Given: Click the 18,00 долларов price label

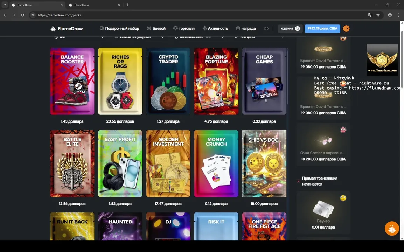Looking at the screenshot, I should pyautogui.click(x=264, y=204).
